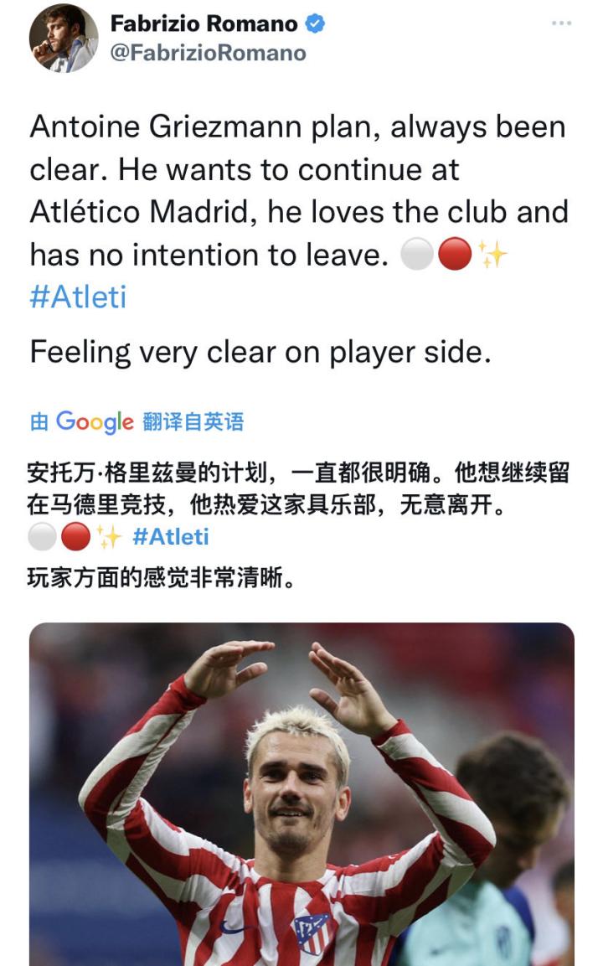Follow the #Atleti hashtag in Chinese translation

171,536
